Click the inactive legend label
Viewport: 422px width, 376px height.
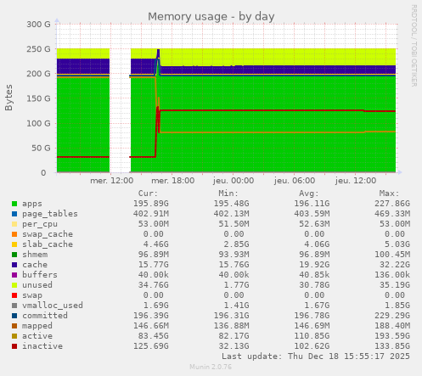click(x=42, y=346)
